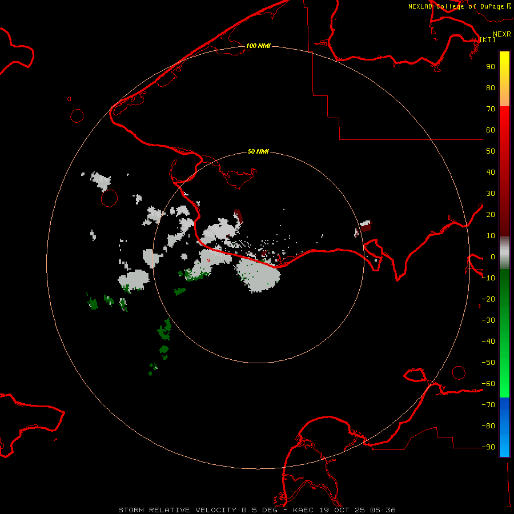Click the positive 60 scale value
The height and width of the screenshot is (514, 514).
(x=491, y=130)
